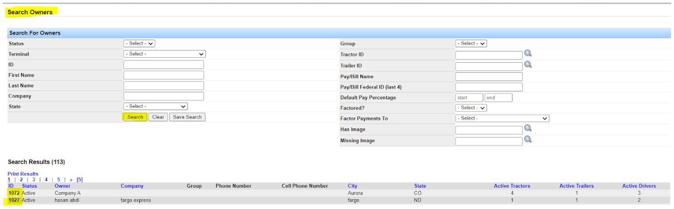Go to results page 4
This screenshot has height=209, width=674.
pyautogui.click(x=46, y=180)
